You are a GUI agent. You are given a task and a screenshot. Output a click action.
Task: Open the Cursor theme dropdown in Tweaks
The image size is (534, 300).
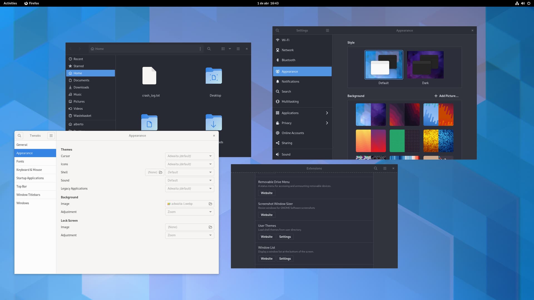(x=189, y=156)
